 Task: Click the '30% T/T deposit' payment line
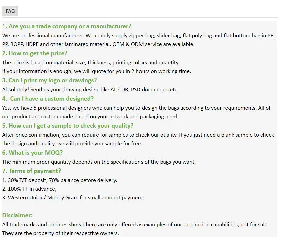point(60,180)
